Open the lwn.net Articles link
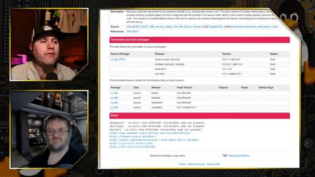Image resolution: width=315 pixels, height=177 pixels. click(x=132, y=147)
